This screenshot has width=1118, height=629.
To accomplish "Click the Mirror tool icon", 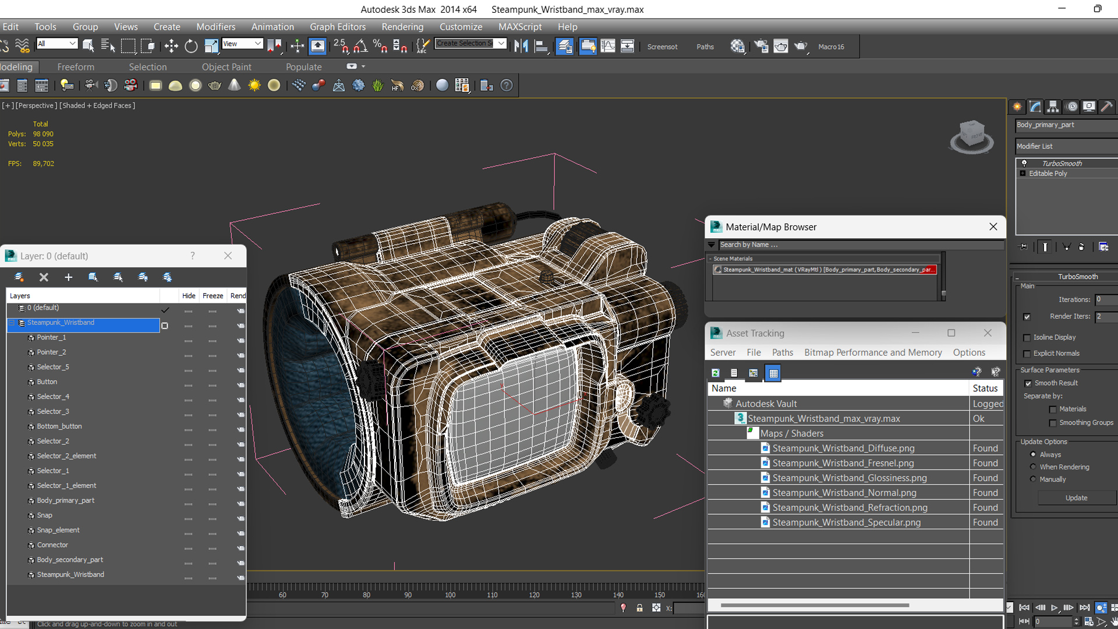I will pyautogui.click(x=521, y=46).
